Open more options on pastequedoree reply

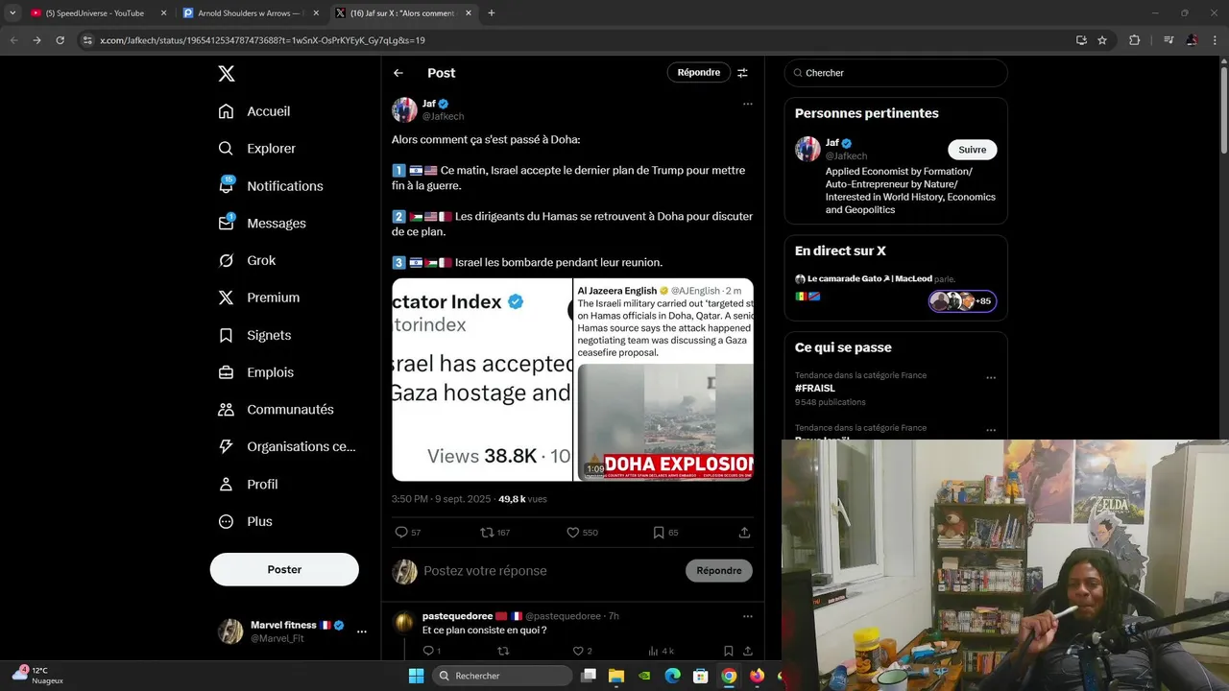click(x=748, y=616)
